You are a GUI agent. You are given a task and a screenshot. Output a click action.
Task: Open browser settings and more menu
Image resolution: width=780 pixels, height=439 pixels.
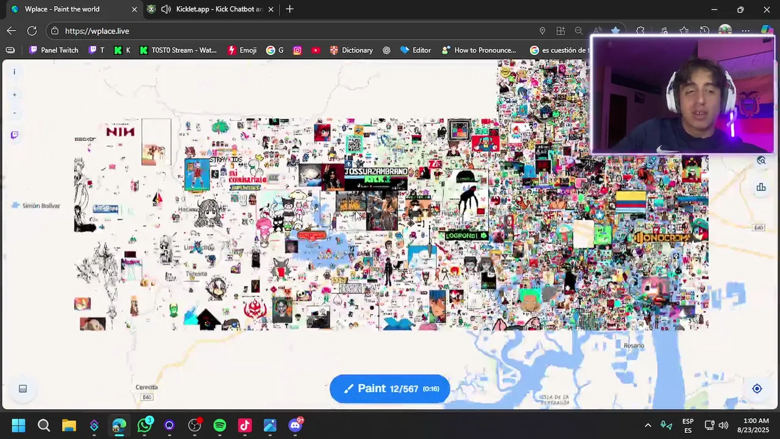click(x=746, y=30)
